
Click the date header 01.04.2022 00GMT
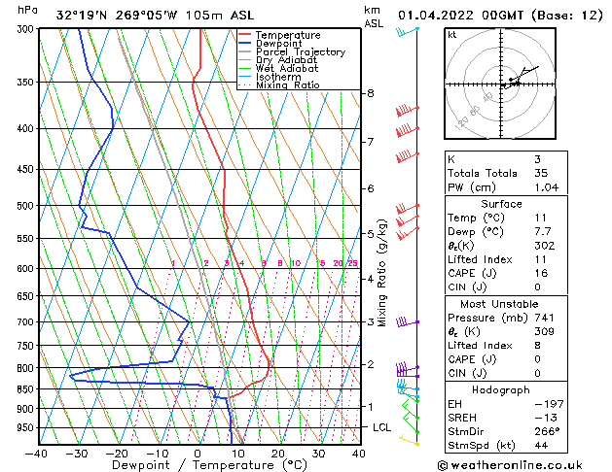pyautogui.click(x=460, y=16)
